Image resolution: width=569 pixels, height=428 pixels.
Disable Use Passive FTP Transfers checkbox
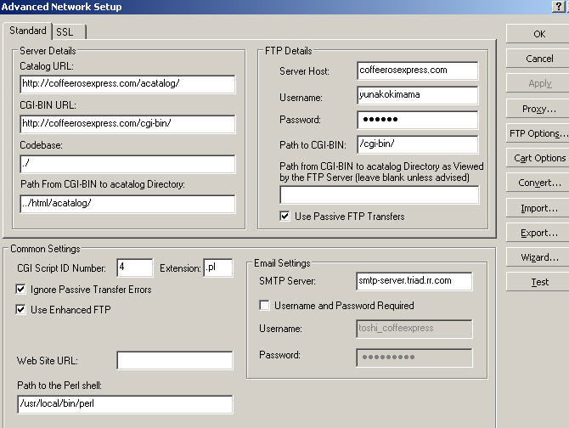[285, 217]
